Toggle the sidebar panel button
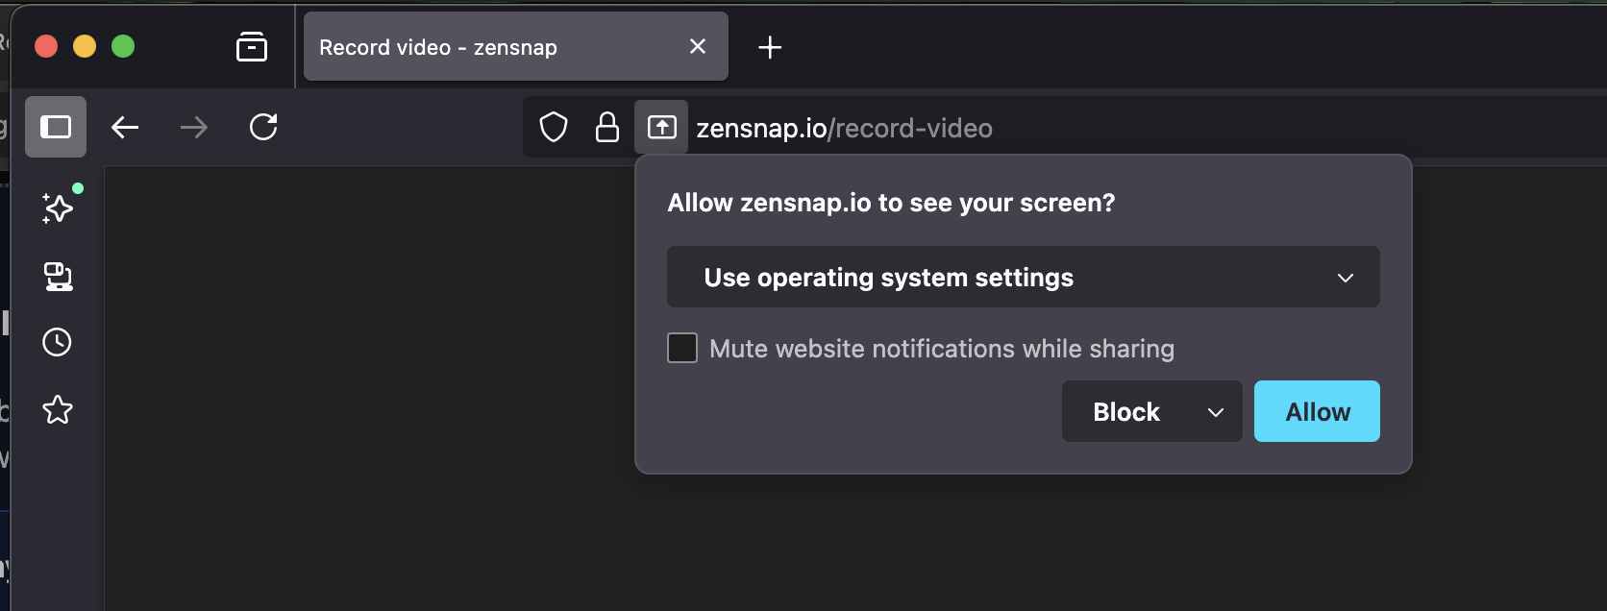 tap(56, 127)
